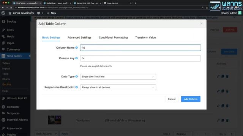
Task: Click the Add Column button
Action: 191,99
